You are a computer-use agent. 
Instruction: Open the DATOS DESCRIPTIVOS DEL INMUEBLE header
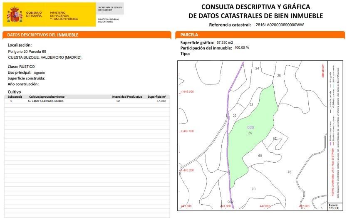tap(87, 35)
